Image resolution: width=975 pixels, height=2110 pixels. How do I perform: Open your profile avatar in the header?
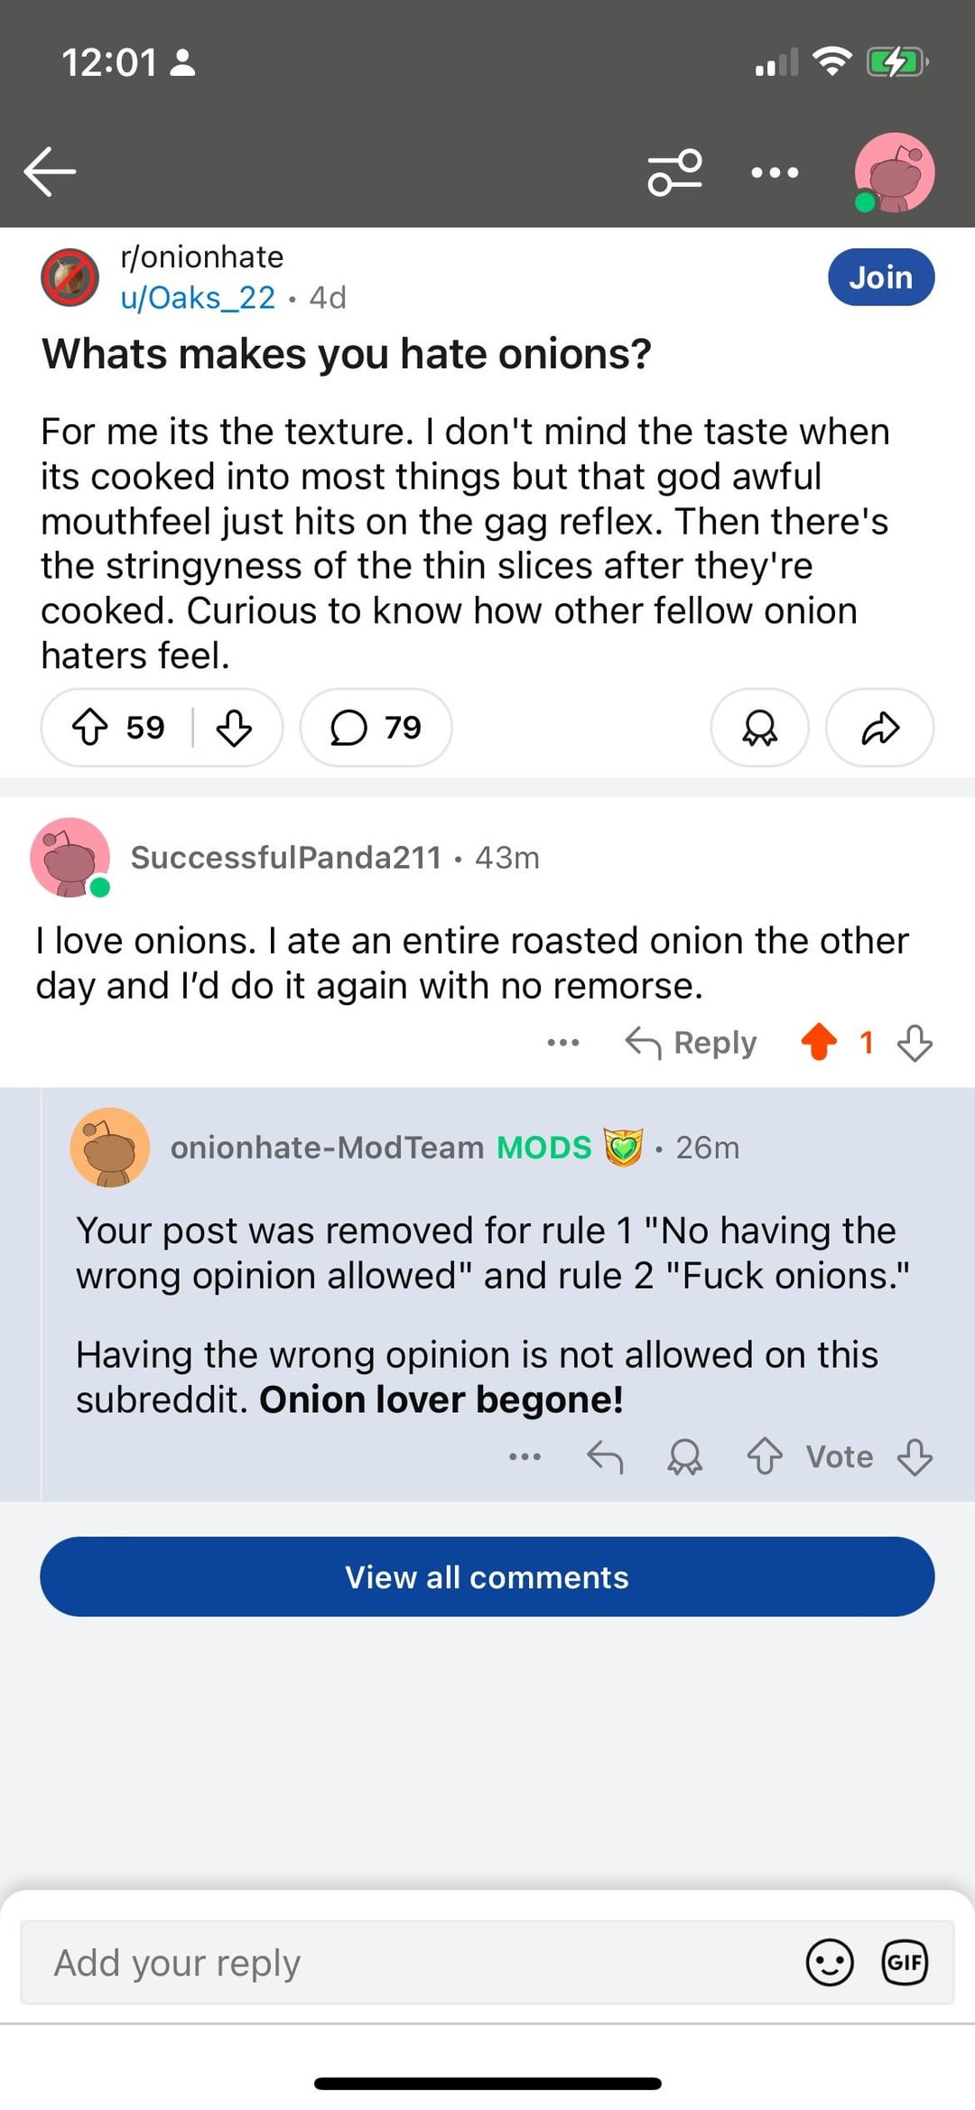pyautogui.click(x=894, y=172)
